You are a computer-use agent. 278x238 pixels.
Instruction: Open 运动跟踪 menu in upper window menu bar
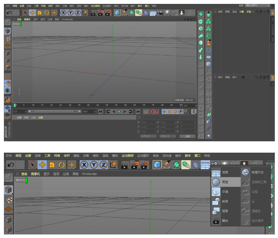95,6
